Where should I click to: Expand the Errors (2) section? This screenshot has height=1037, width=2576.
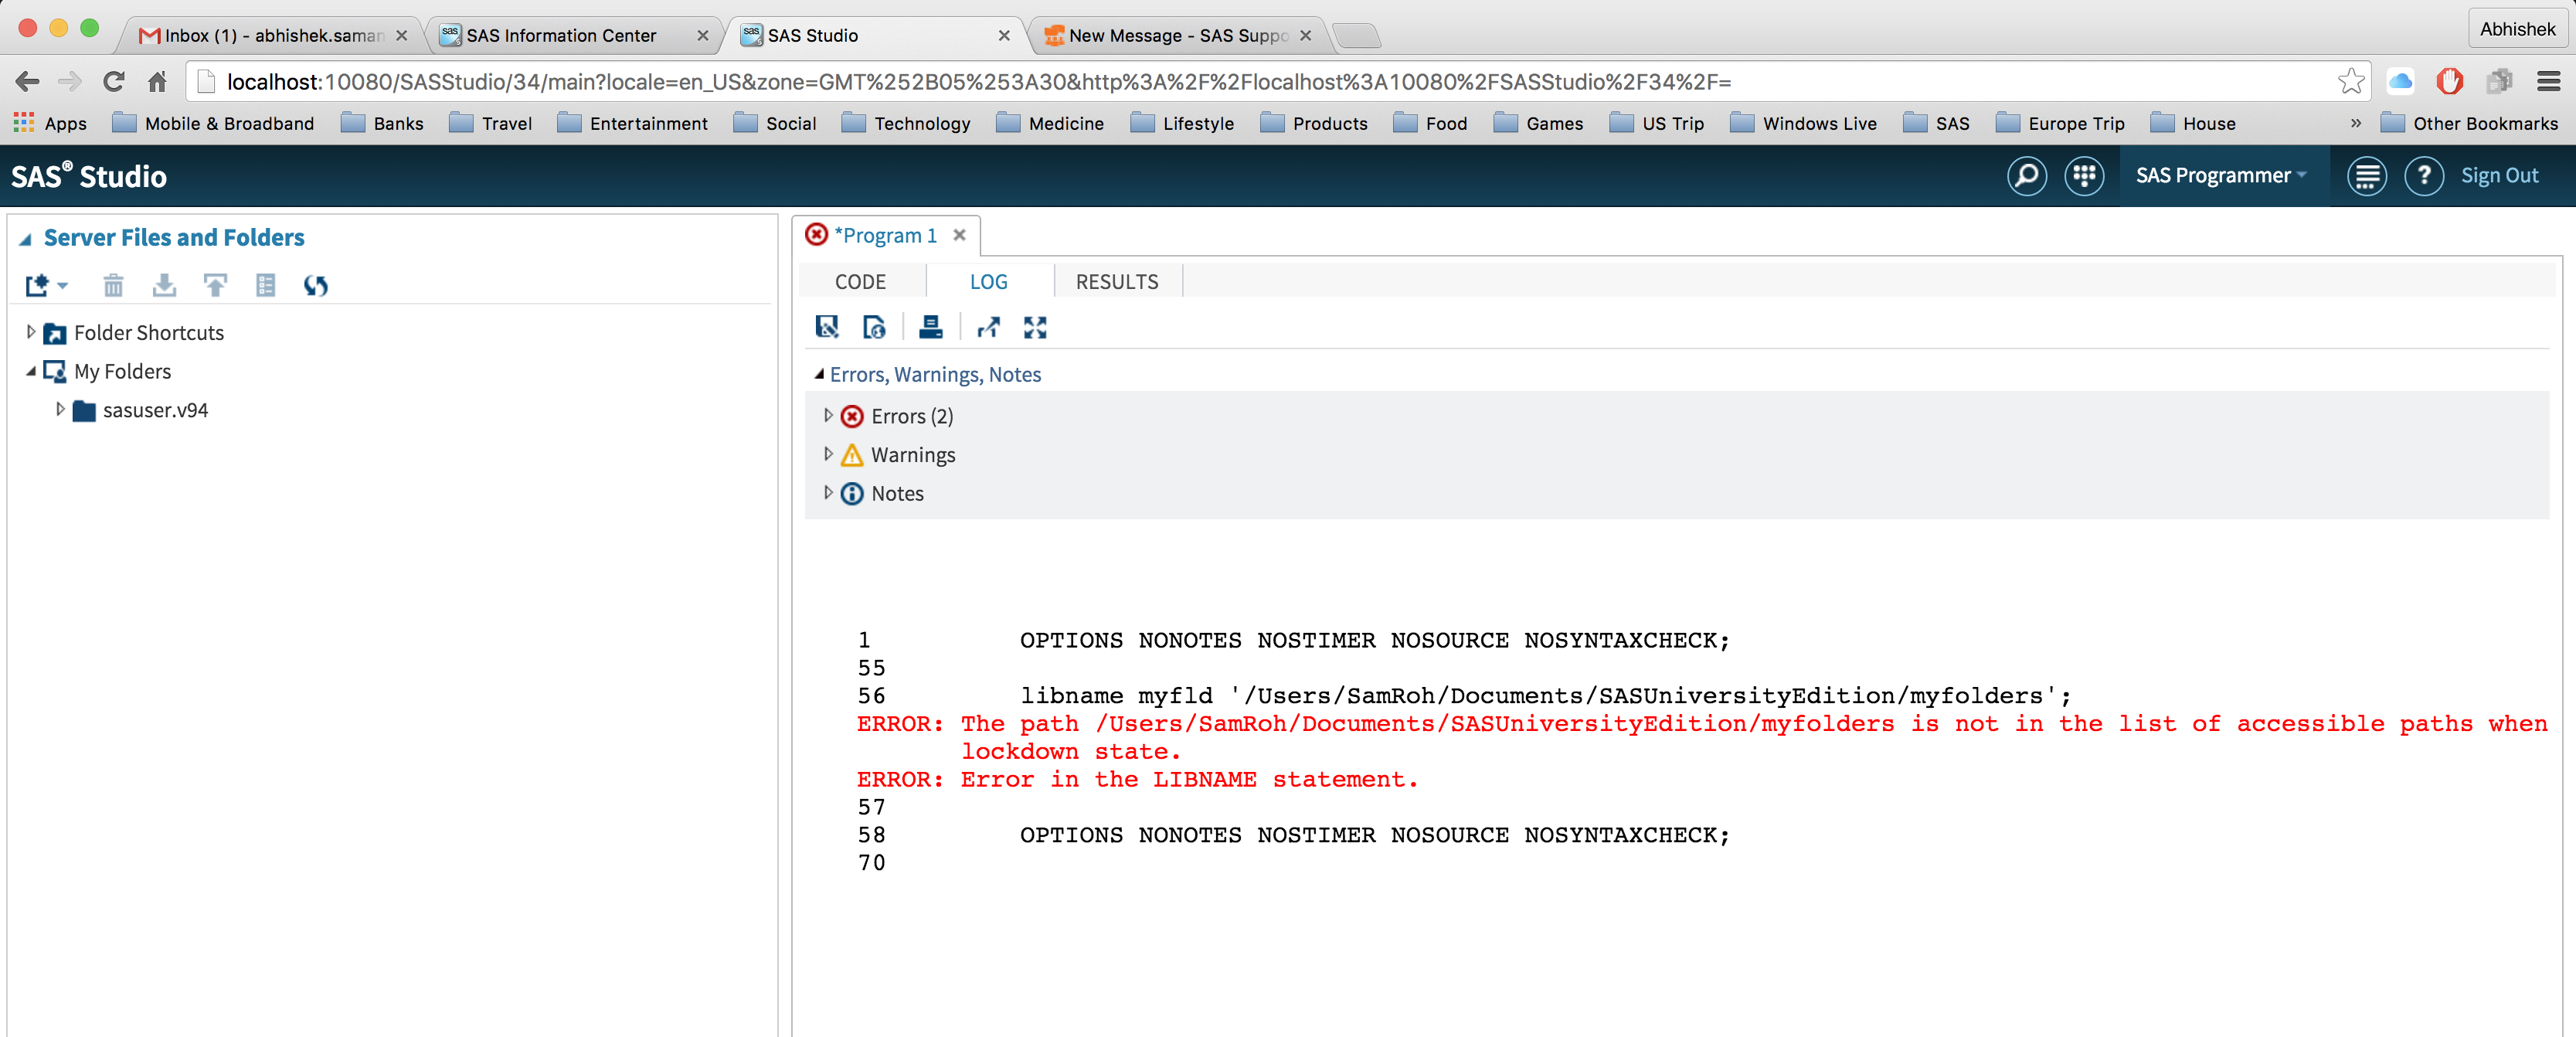tap(829, 416)
